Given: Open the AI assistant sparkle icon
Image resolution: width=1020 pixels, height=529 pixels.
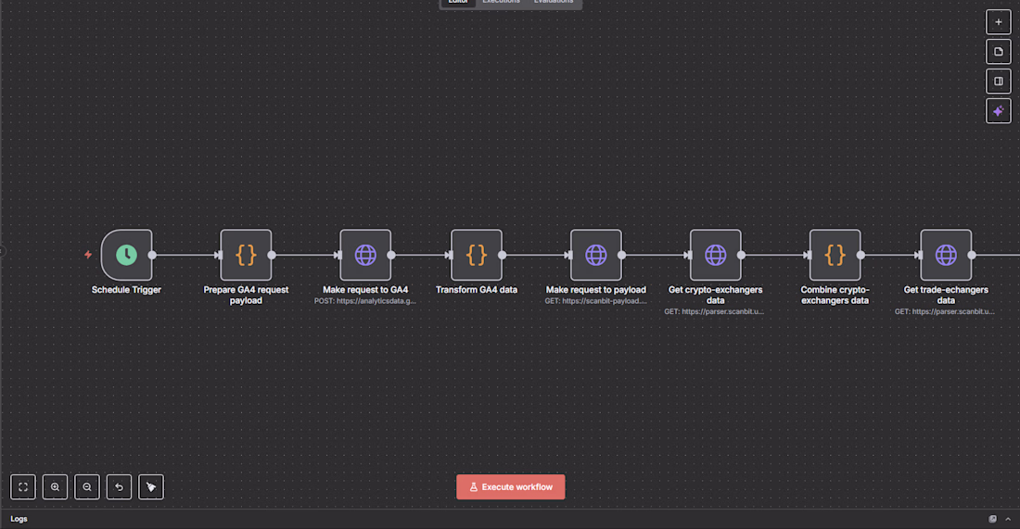Looking at the screenshot, I should [999, 111].
